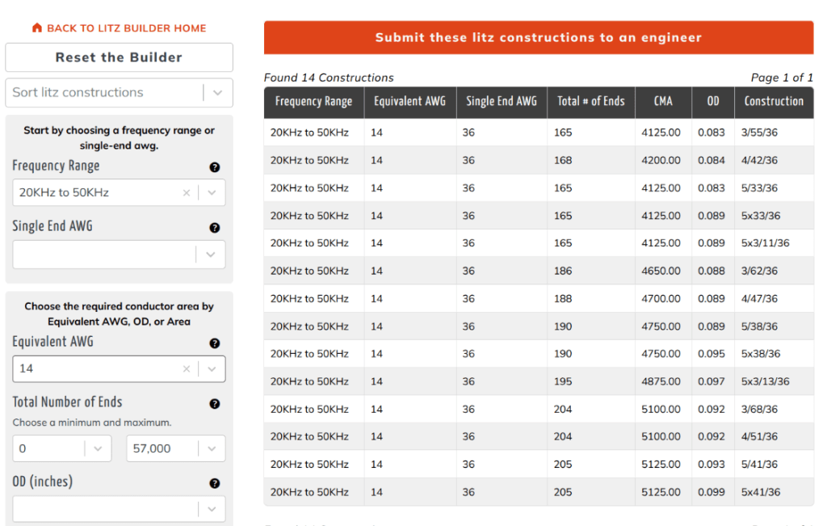Click the OD (inches) help icon
The width and height of the screenshot is (827, 526).
point(215,483)
